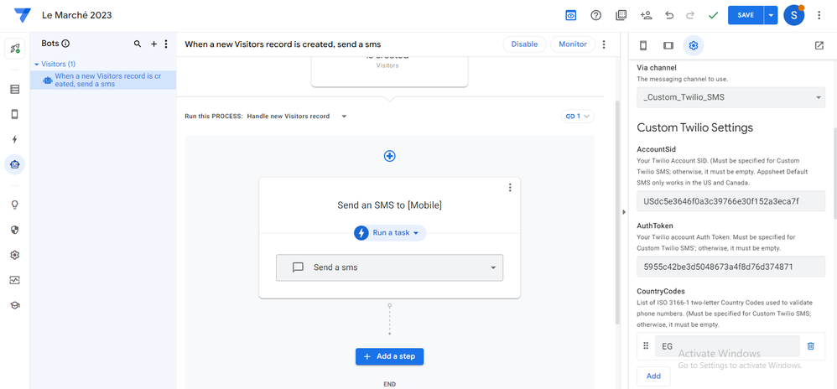The width and height of the screenshot is (837, 389).
Task: Open the Intelligence lightbulb icon in sidebar
Action: pos(14,205)
